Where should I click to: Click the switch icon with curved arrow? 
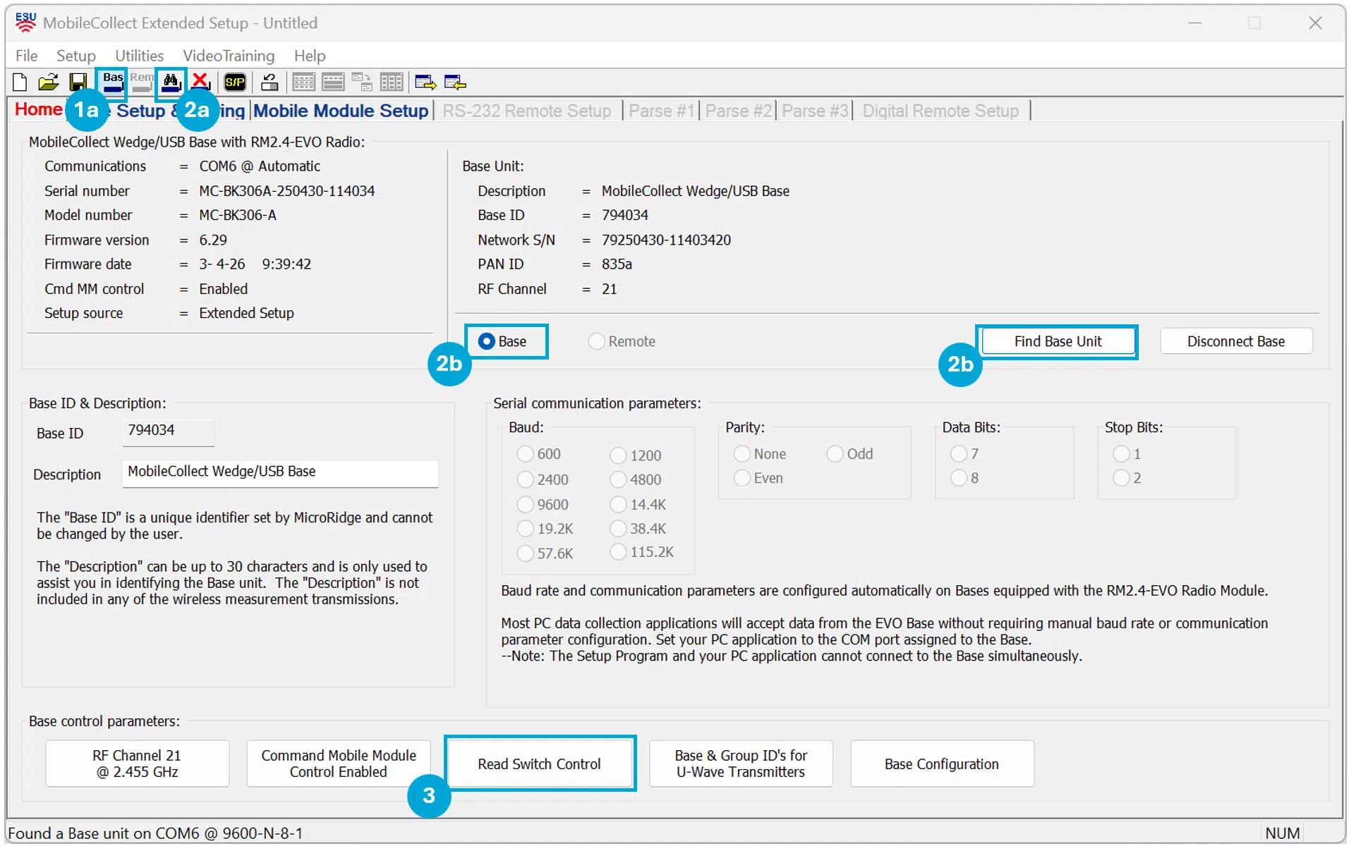point(270,82)
